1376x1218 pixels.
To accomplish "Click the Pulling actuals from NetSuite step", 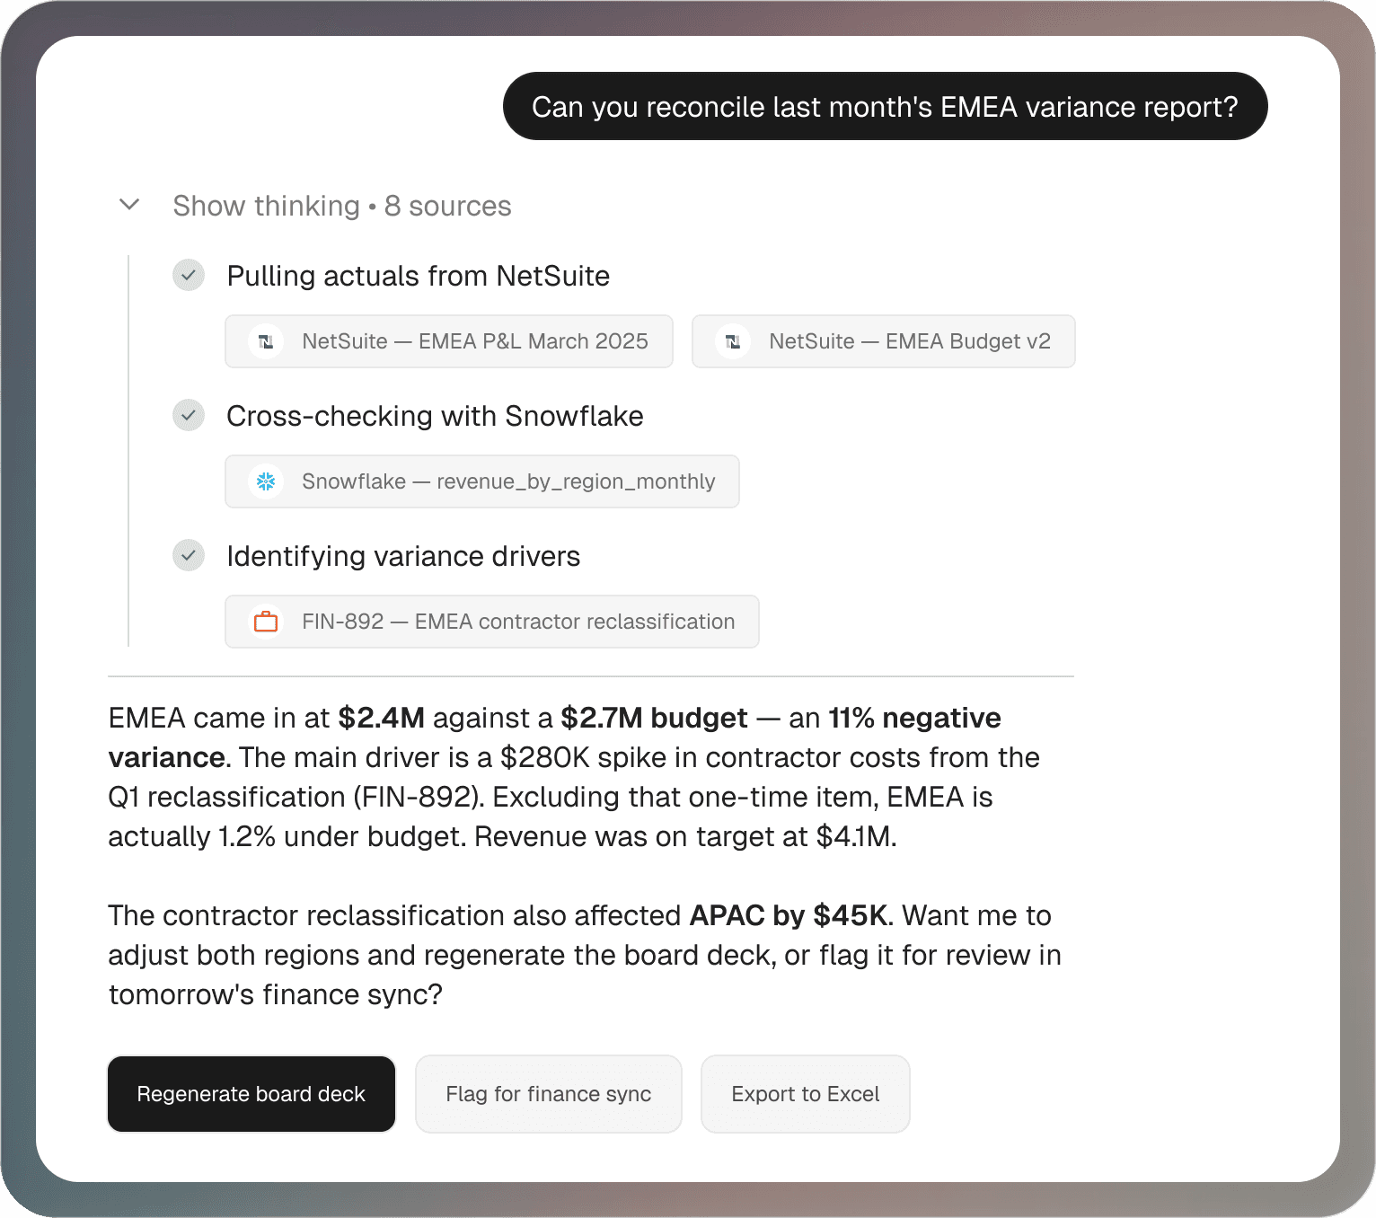I will point(419,276).
